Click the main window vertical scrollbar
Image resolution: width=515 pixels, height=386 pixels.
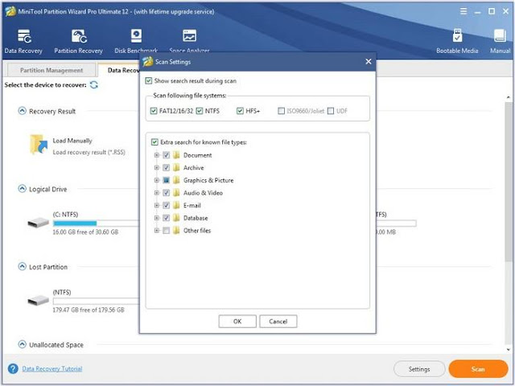pyautogui.click(x=509, y=183)
